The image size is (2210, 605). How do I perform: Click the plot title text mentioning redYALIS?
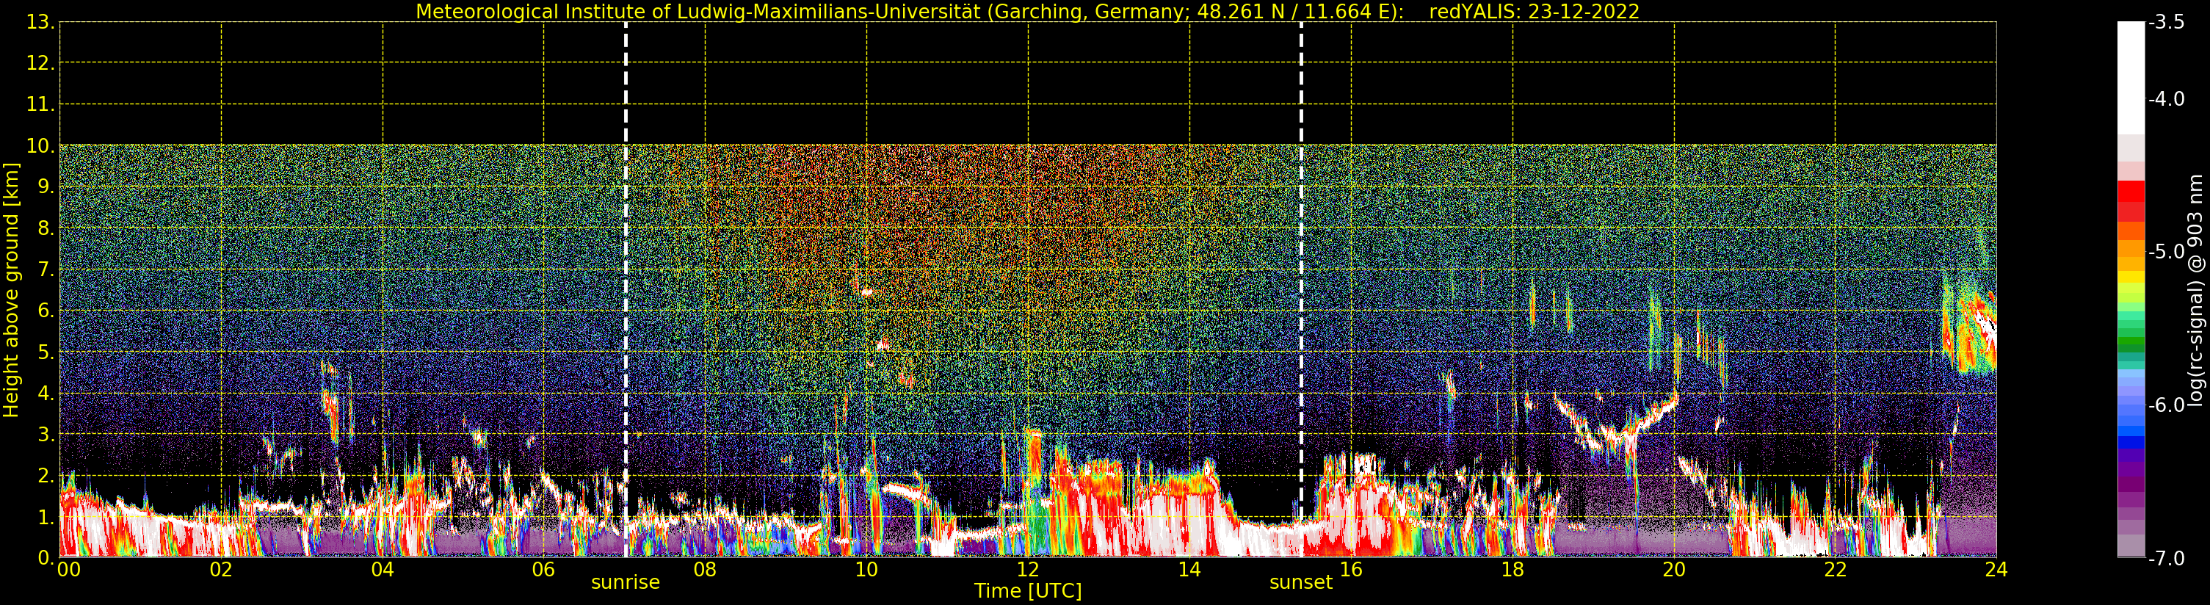pos(1028,11)
